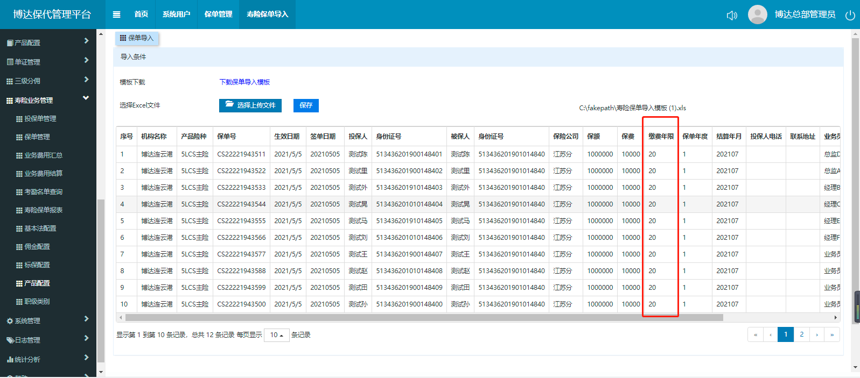The height and width of the screenshot is (378, 860).
Task: Open 寿险保单报表 in the sidebar
Action: point(43,210)
